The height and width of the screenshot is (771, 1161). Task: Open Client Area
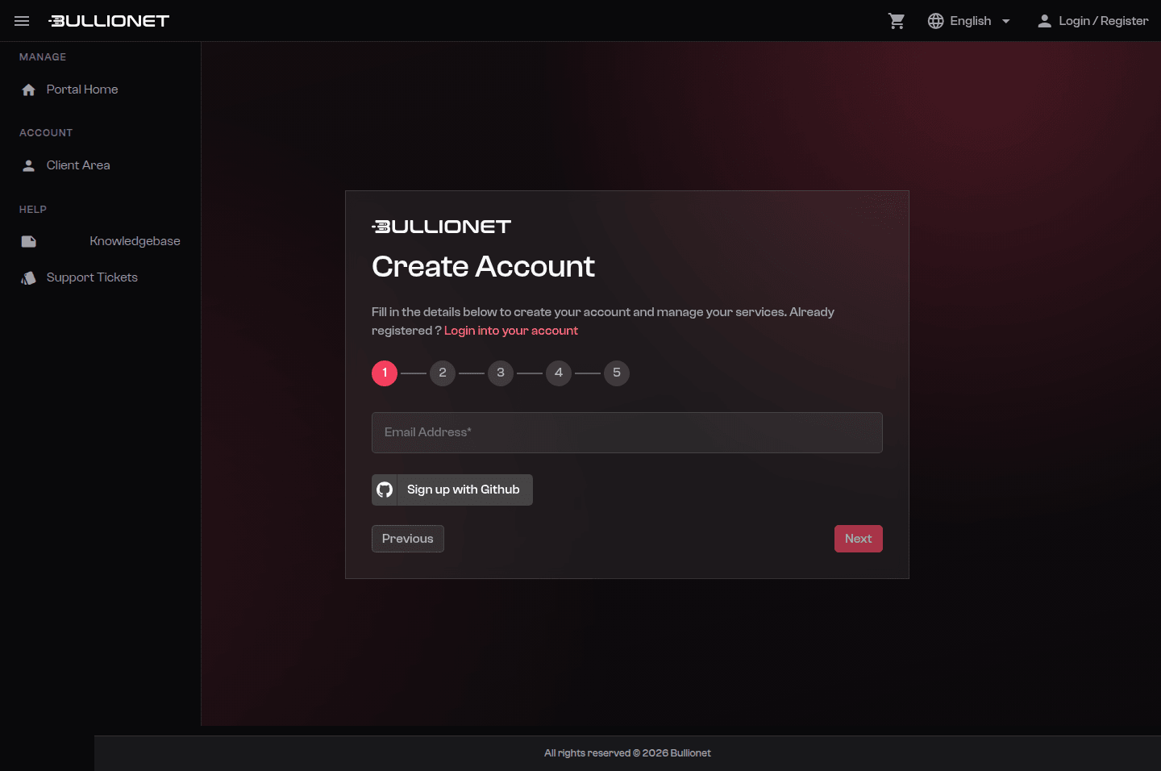tap(78, 165)
